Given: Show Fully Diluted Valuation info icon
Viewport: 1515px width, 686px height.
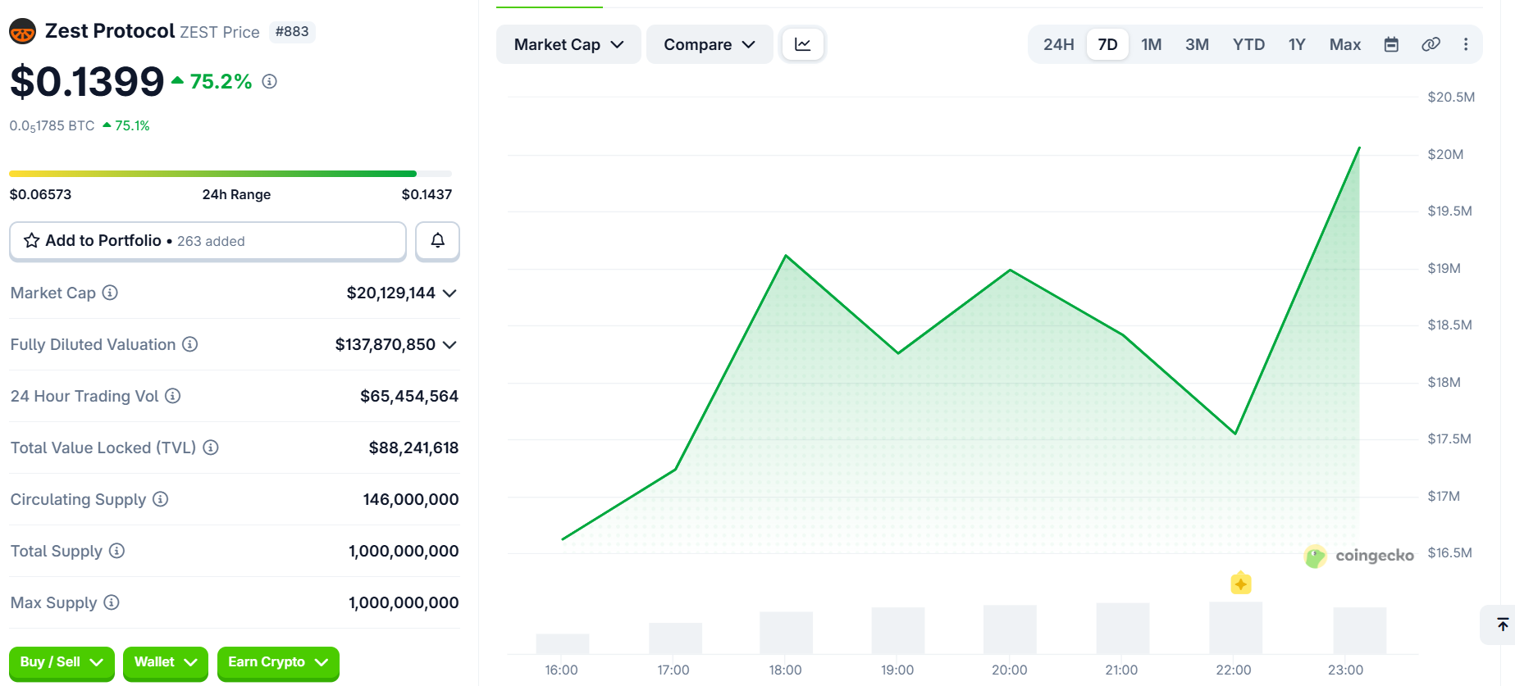Looking at the screenshot, I should (x=190, y=344).
